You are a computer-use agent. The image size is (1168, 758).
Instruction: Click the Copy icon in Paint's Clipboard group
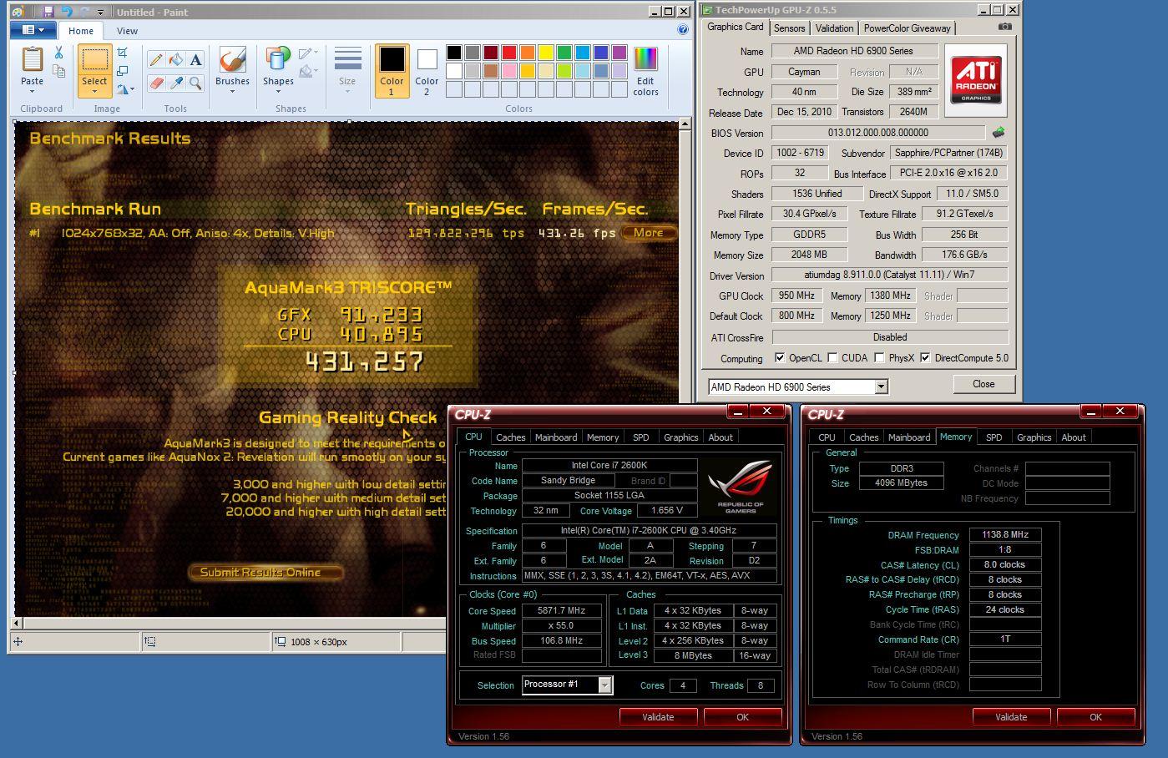(x=58, y=71)
